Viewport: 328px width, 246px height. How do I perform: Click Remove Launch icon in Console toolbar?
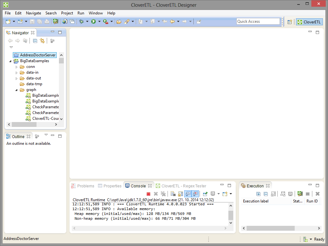click(x=156, y=194)
